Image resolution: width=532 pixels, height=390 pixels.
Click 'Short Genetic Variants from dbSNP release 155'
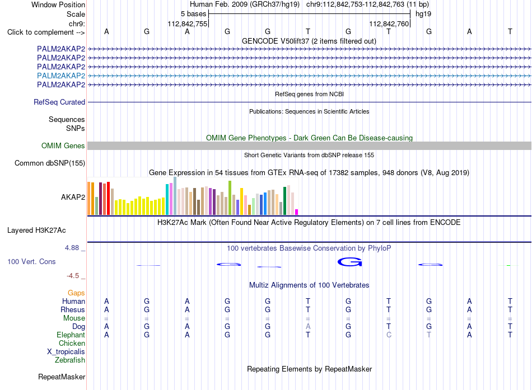coord(309,156)
